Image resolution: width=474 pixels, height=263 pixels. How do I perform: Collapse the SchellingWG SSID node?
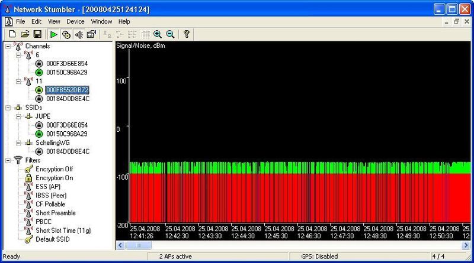click(18, 143)
